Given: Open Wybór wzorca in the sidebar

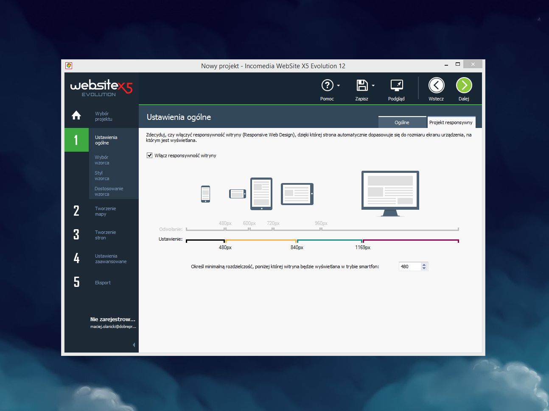Looking at the screenshot, I should (x=102, y=160).
